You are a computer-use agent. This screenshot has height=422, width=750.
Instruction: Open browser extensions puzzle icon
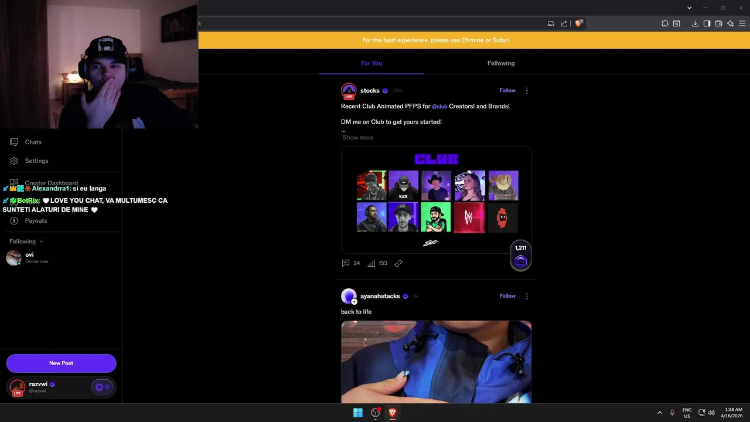665,23
